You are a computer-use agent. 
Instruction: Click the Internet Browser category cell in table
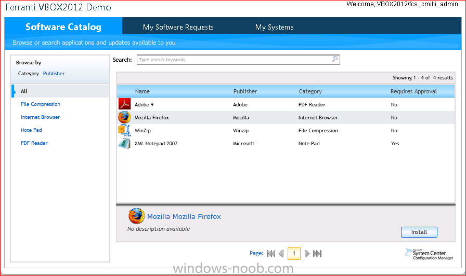[x=318, y=118]
